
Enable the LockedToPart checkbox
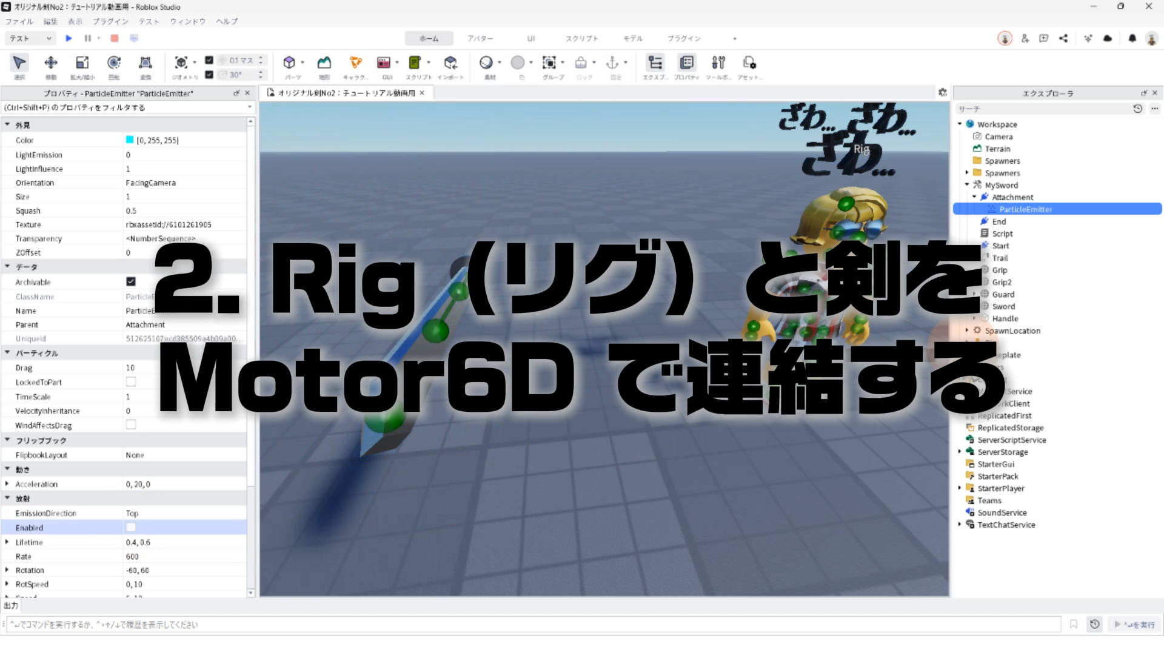pos(131,382)
